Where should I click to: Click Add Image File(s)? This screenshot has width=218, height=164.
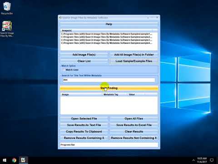coord(84,55)
